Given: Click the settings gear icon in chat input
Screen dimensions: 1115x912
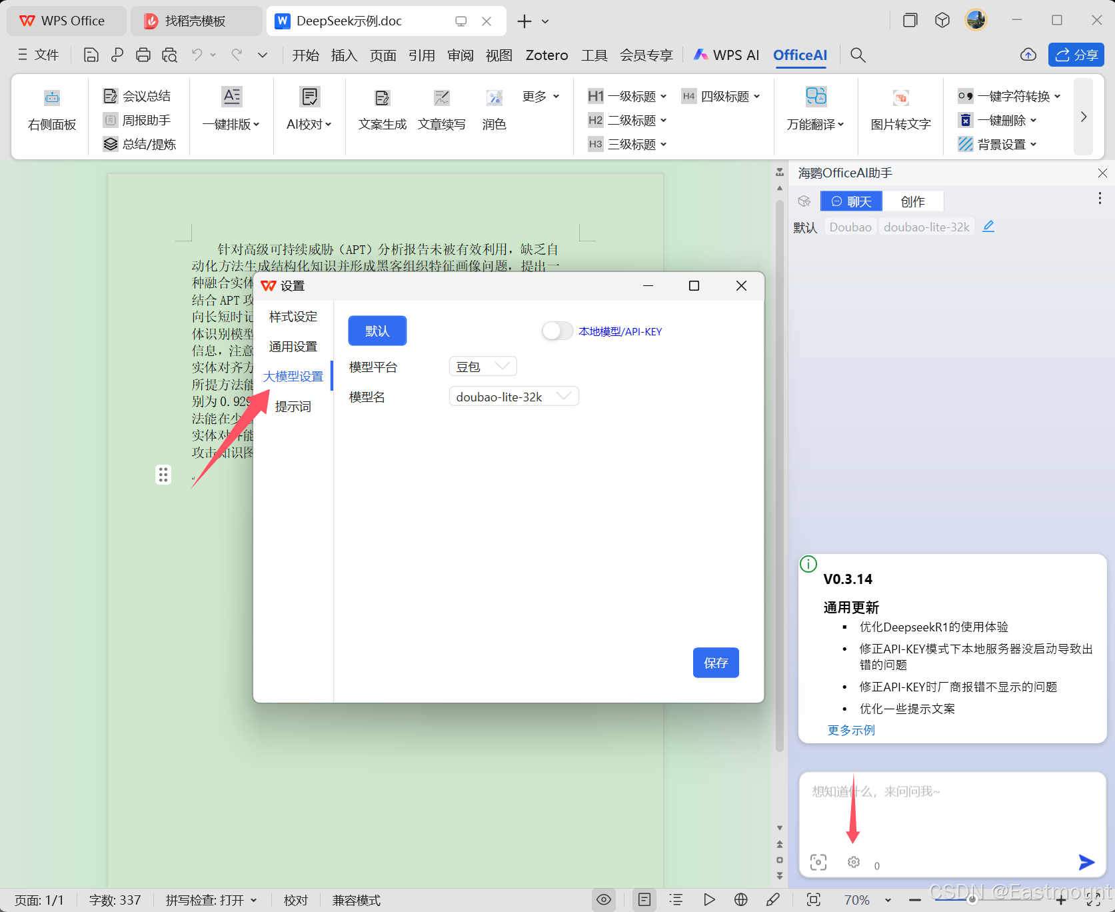Looking at the screenshot, I should (854, 862).
